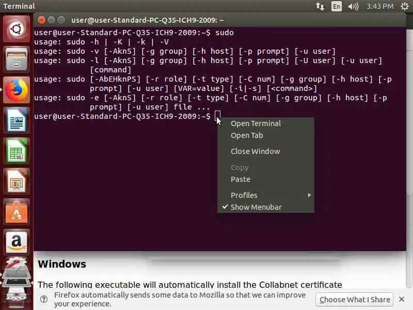This screenshot has width=413, height=310.
Task: Open the Amazon launcher icon
Action: tap(17, 242)
